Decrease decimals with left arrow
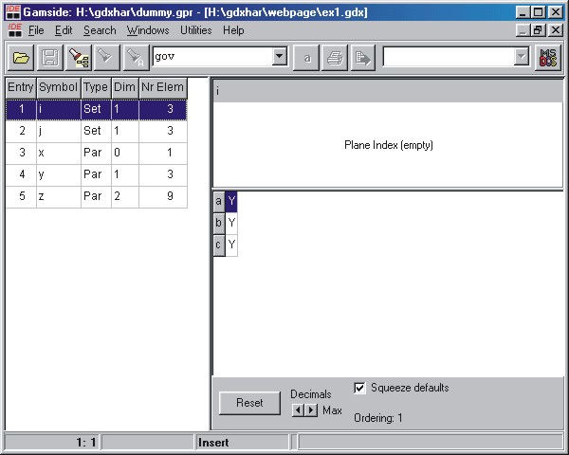Image resolution: width=569 pixels, height=455 pixels. pyautogui.click(x=298, y=410)
